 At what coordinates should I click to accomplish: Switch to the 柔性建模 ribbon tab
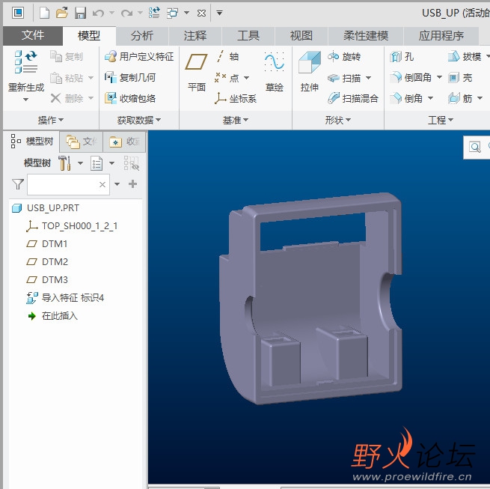pyautogui.click(x=366, y=36)
